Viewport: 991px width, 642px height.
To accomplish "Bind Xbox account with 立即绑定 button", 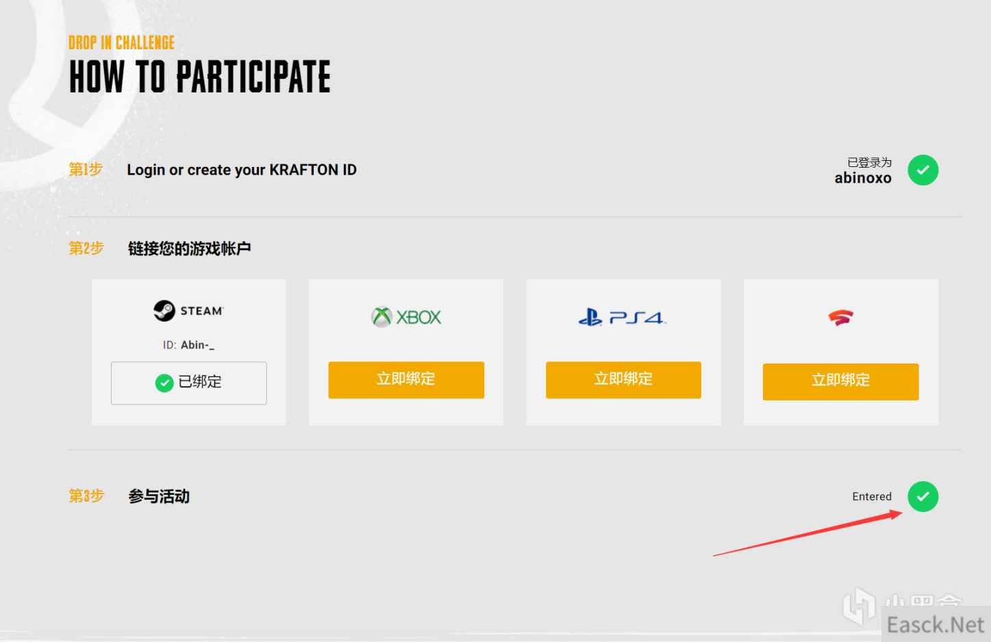I will 406,380.
